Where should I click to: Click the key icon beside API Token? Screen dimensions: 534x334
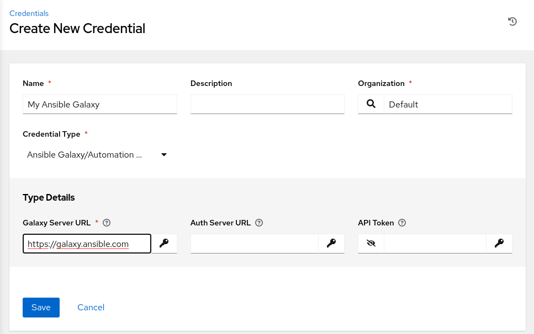499,243
